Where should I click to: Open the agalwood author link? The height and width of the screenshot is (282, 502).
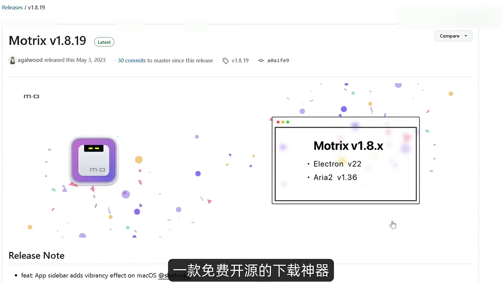[x=30, y=60]
